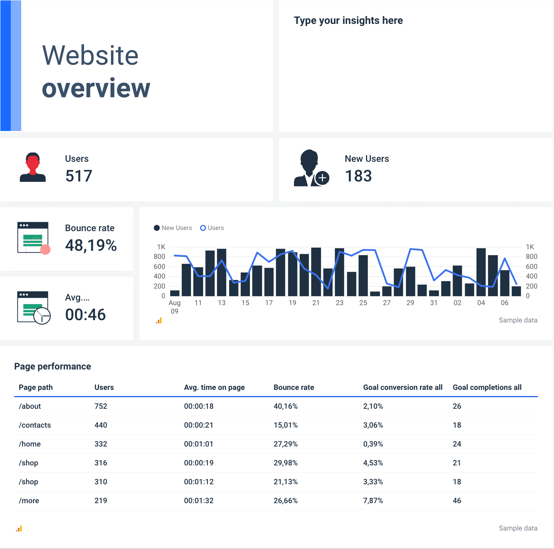This screenshot has height=549, width=554.
Task: Click the /contacts page path entry
Action: pos(35,425)
